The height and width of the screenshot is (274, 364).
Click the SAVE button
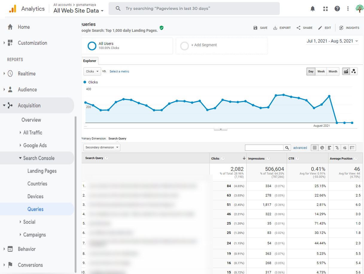[x=260, y=28]
